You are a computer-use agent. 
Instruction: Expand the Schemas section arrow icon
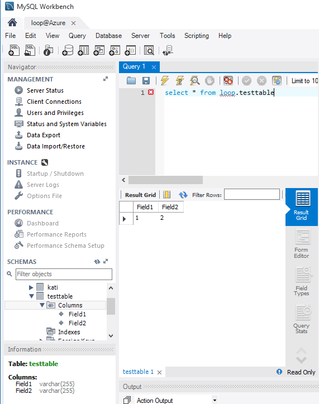pyautogui.click(x=106, y=261)
